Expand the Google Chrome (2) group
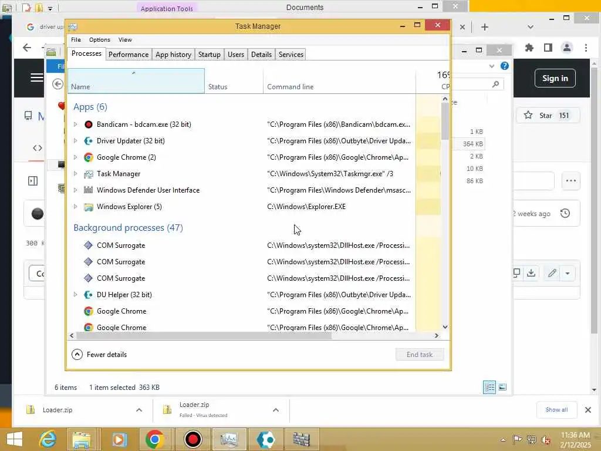Image resolution: width=601 pixels, height=451 pixels. [76, 157]
